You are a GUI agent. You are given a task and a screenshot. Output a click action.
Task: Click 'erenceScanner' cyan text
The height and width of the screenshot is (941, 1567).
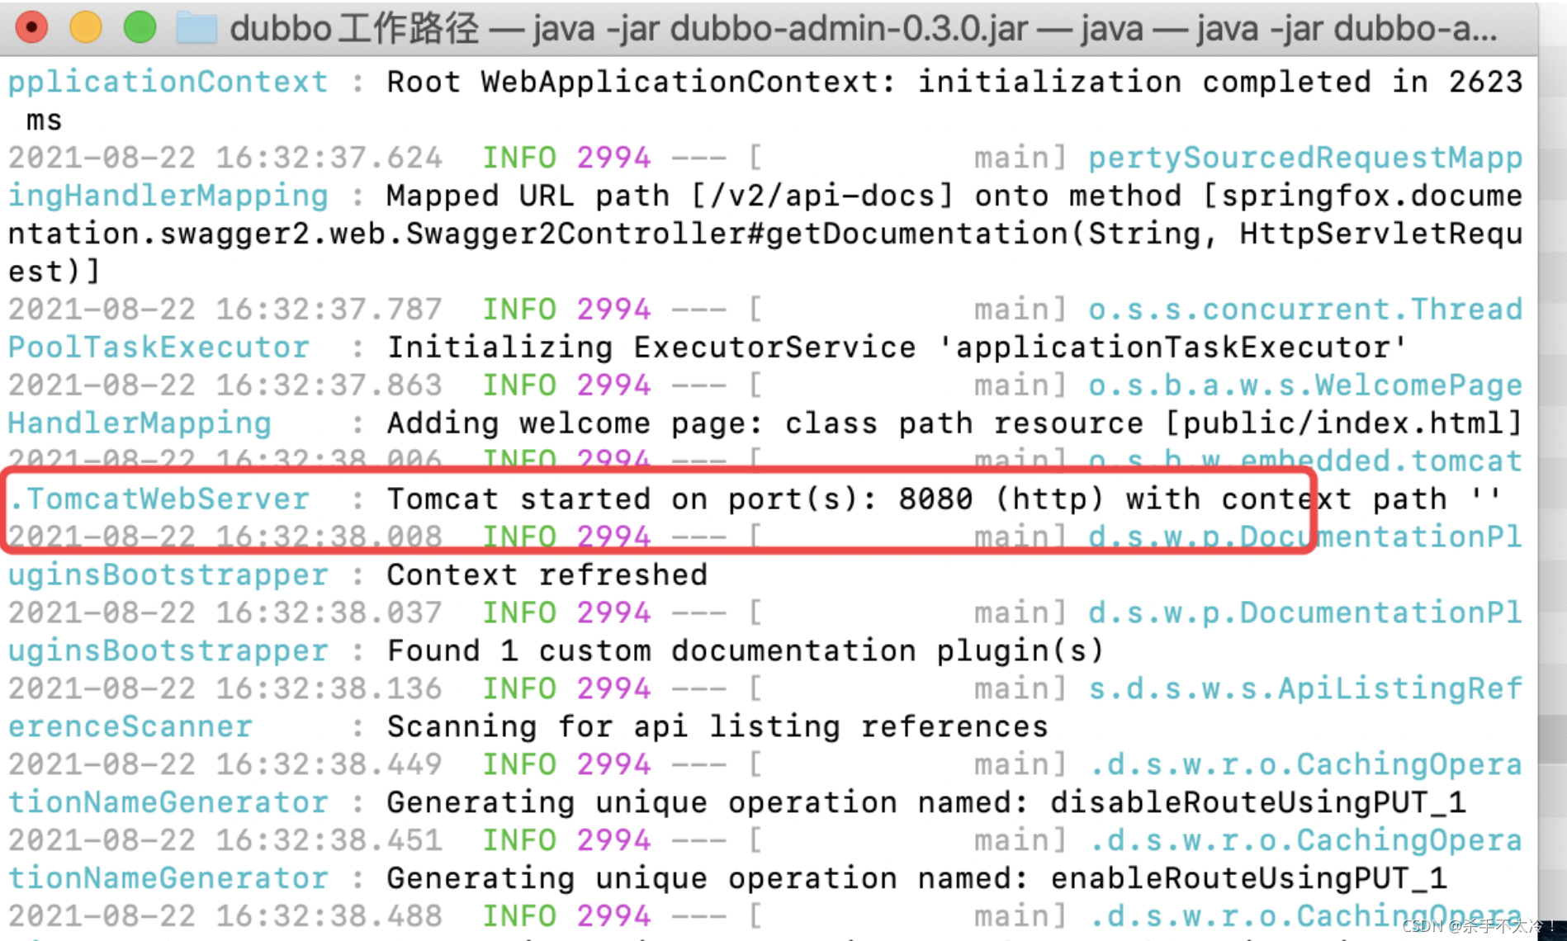[130, 726]
